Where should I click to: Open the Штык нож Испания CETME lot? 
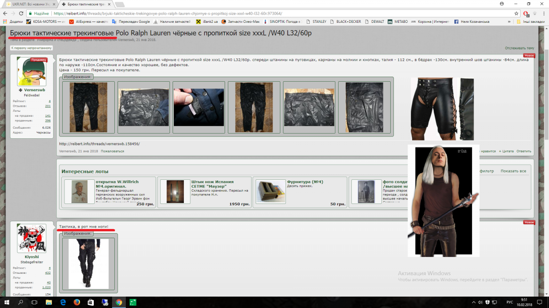(x=213, y=184)
